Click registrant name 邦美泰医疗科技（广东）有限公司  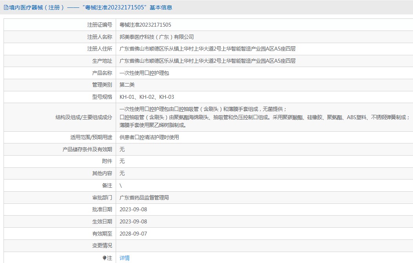[x=156, y=37]
